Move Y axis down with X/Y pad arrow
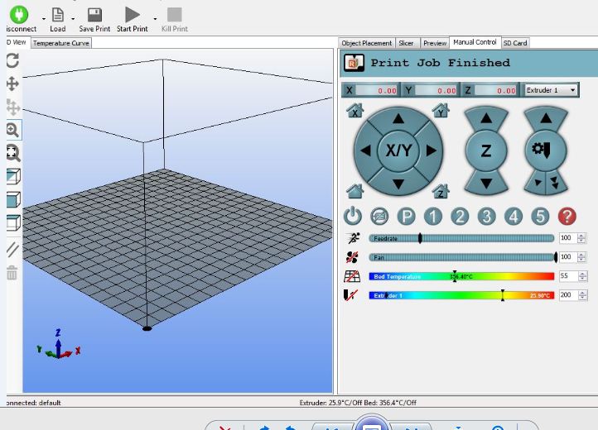This screenshot has height=430, width=598. (x=398, y=184)
